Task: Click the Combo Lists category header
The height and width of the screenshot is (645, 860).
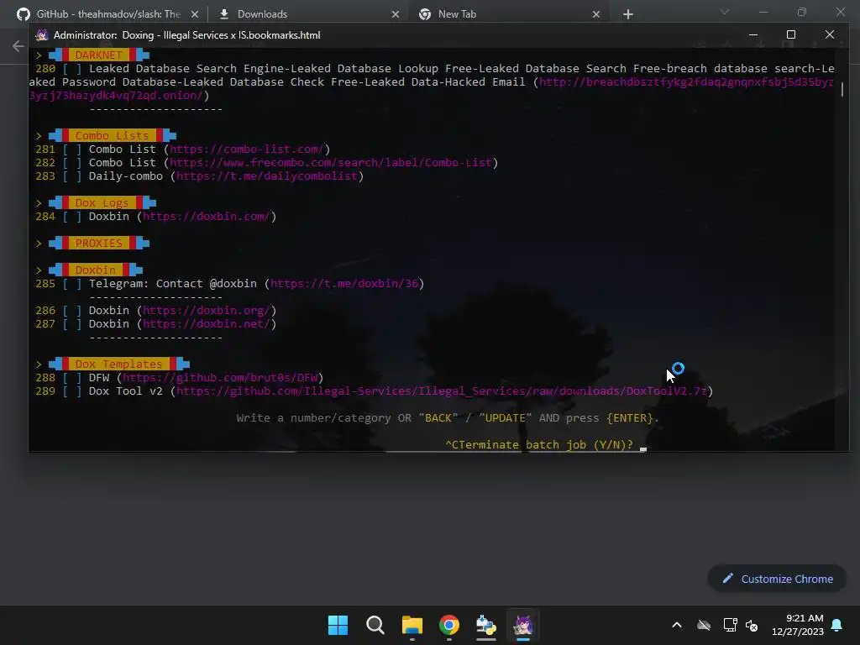Action: (112, 135)
